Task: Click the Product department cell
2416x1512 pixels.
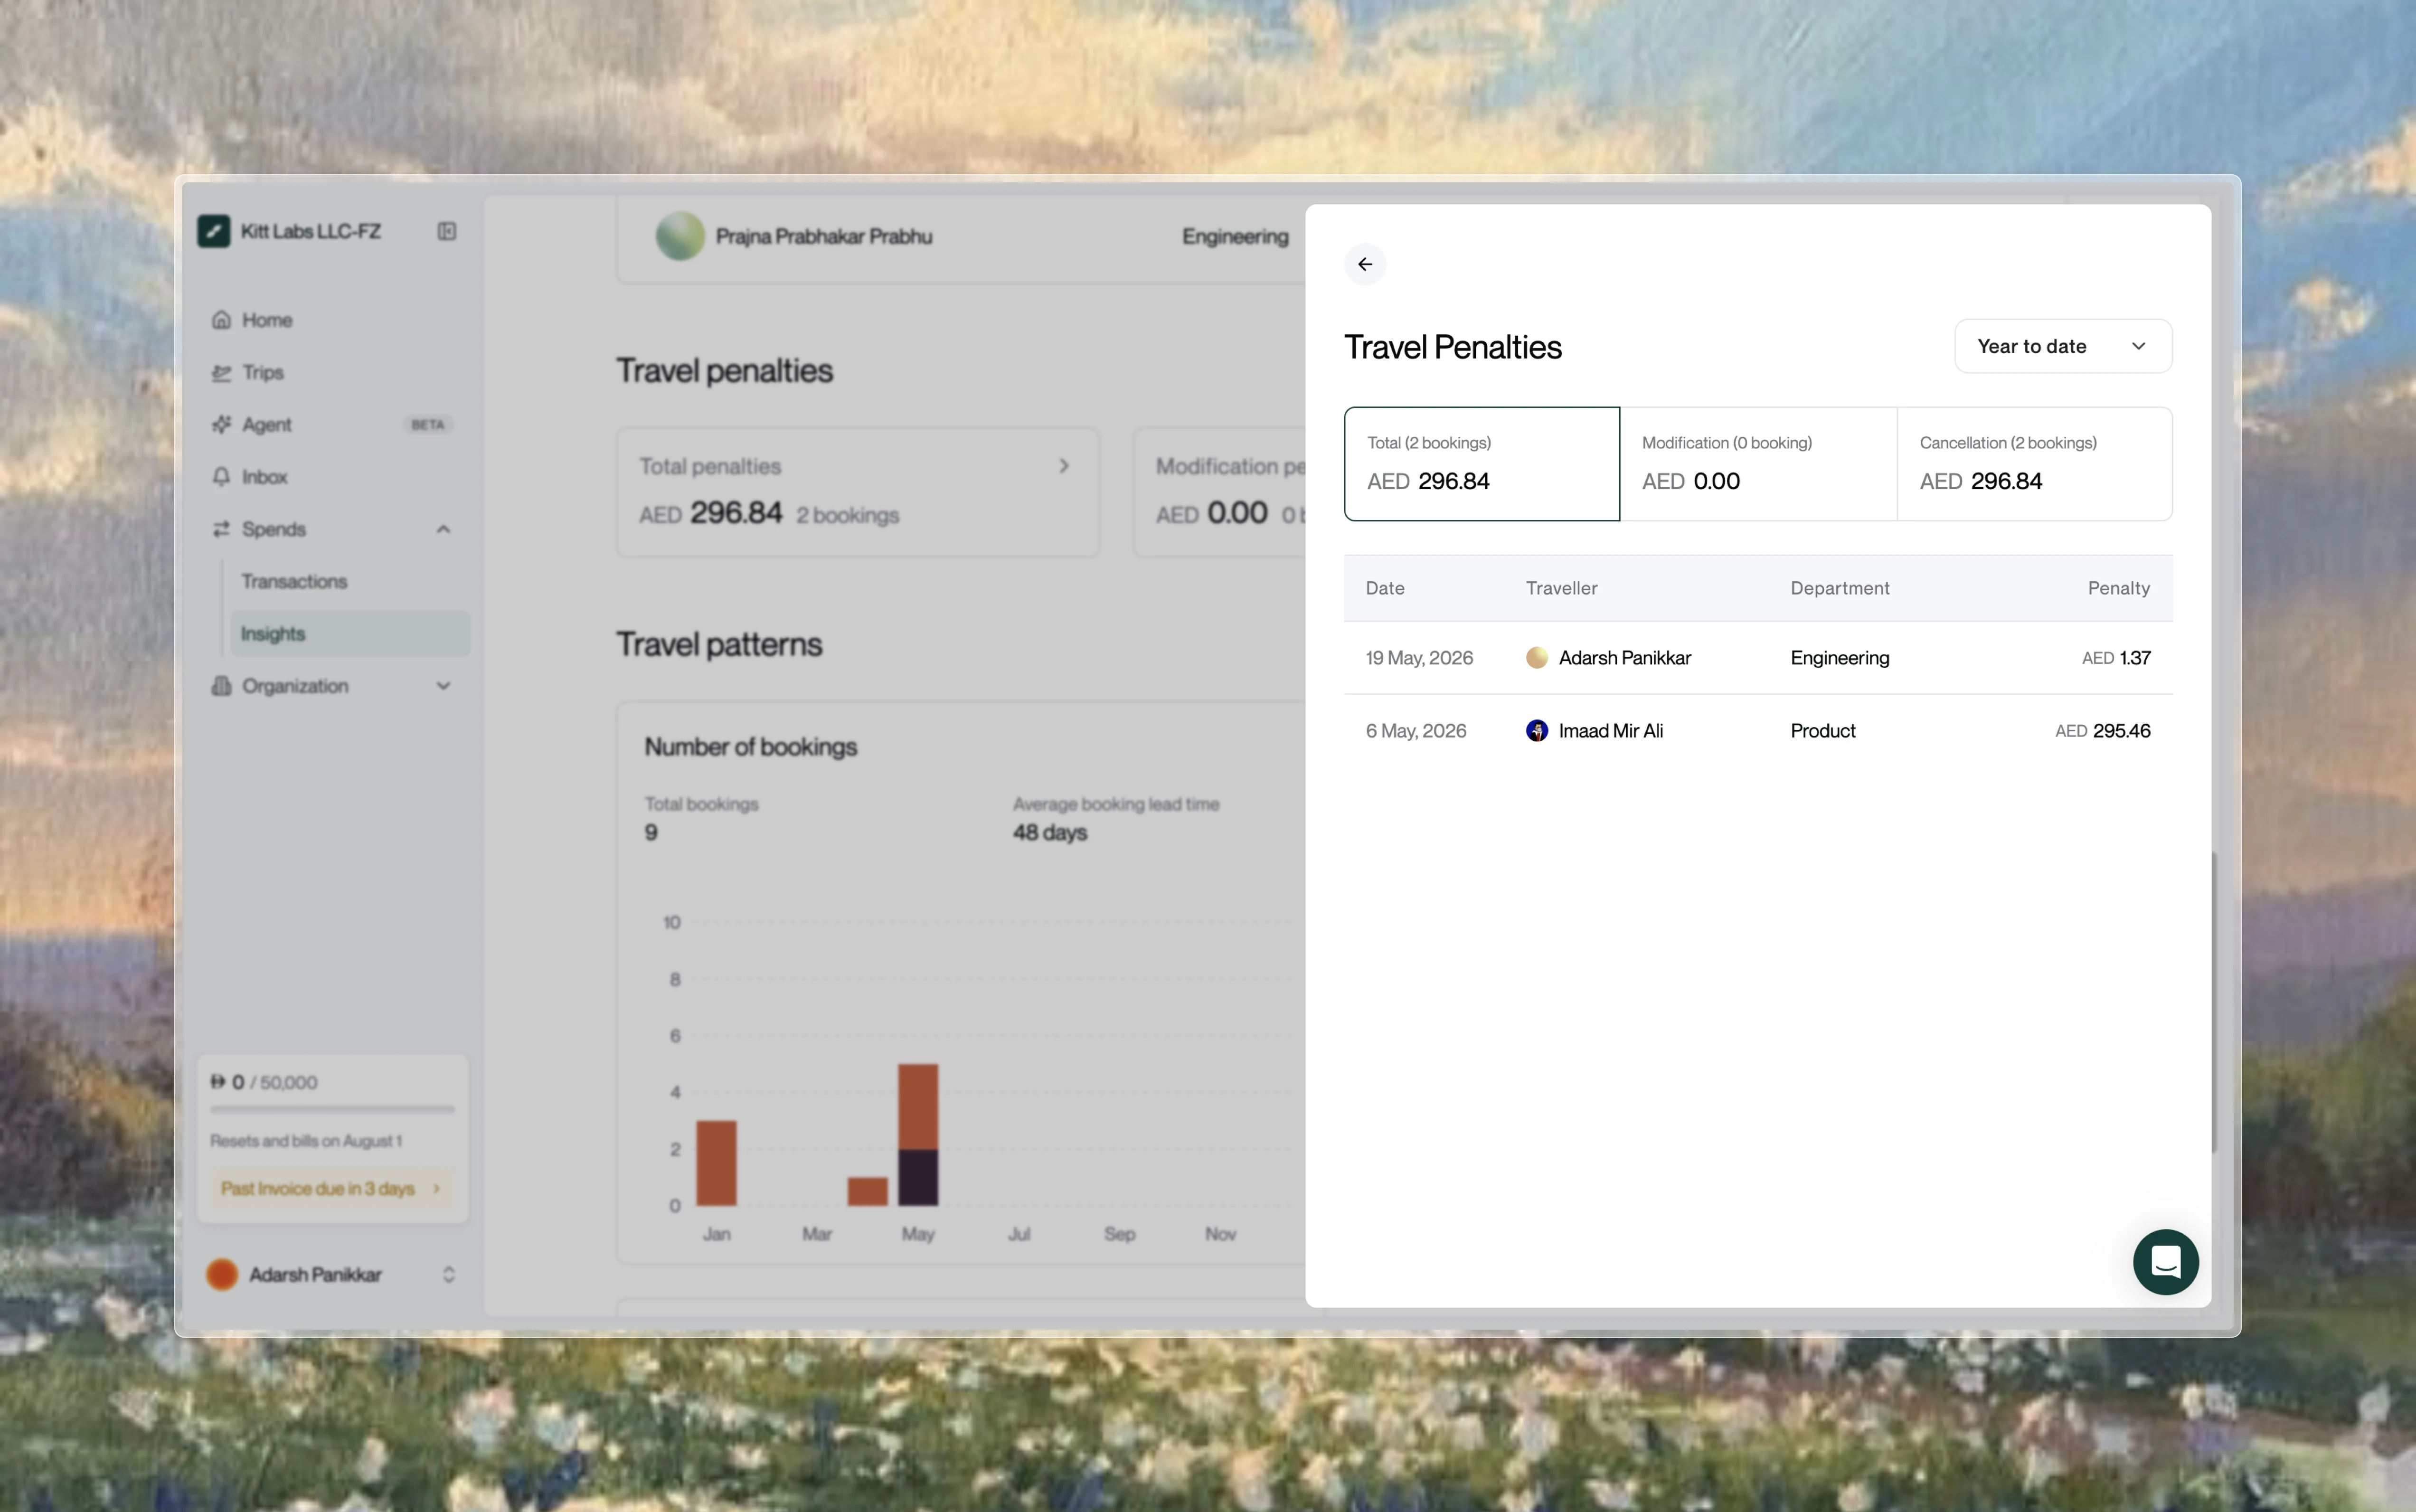Action: coord(1823,731)
